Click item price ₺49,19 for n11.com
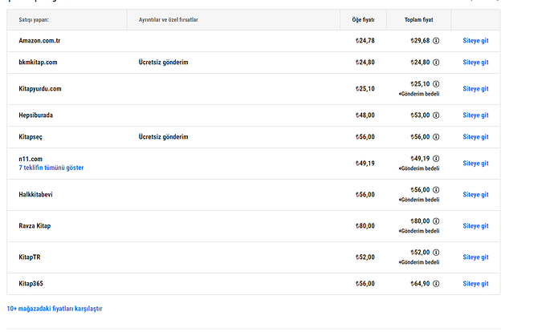Image resolution: width=554 pixels, height=332 pixels. (x=365, y=164)
